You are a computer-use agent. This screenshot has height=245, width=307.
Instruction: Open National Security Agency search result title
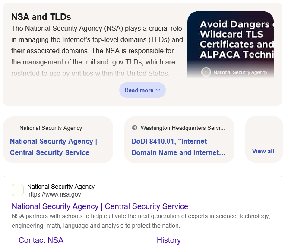[x=100, y=206]
